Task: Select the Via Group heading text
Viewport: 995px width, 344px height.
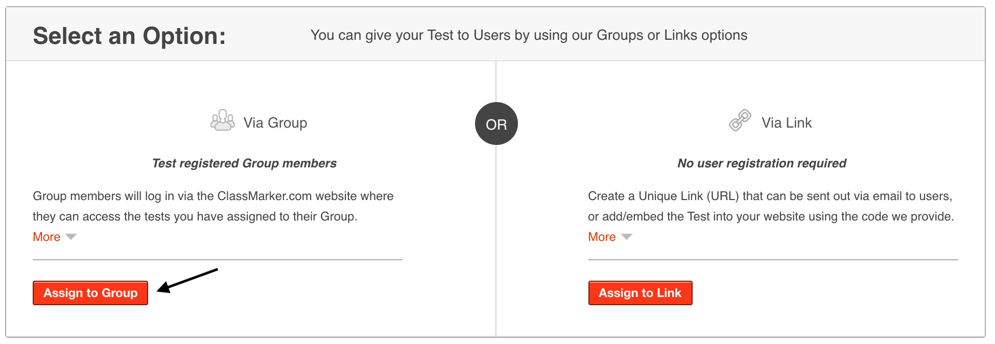Action: tap(275, 123)
